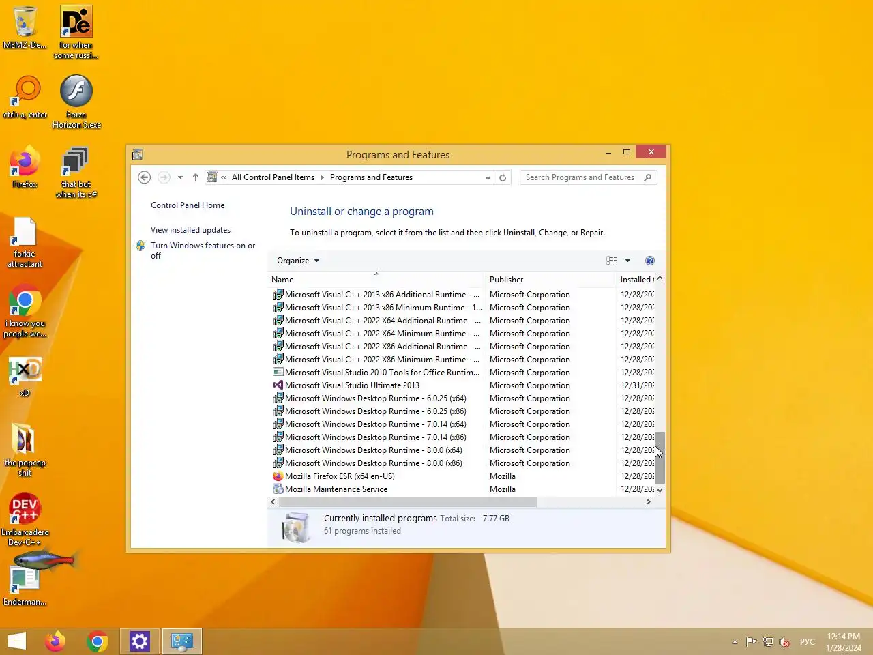873x655 pixels.
Task: Click the search magnifier icon
Action: [x=648, y=177]
